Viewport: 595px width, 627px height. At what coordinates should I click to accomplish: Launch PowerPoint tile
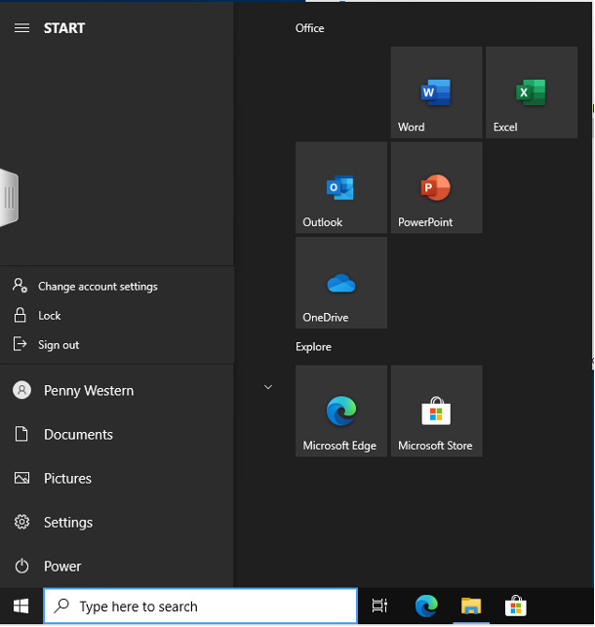click(x=436, y=188)
